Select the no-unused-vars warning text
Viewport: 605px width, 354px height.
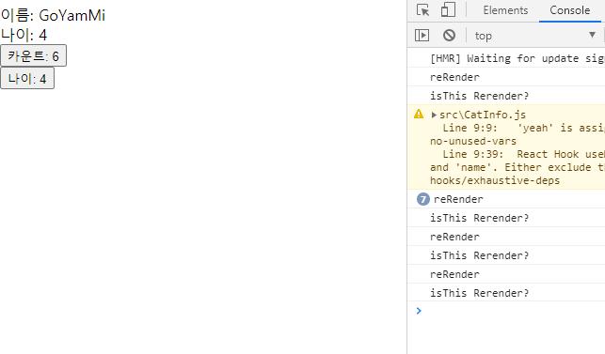(473, 142)
